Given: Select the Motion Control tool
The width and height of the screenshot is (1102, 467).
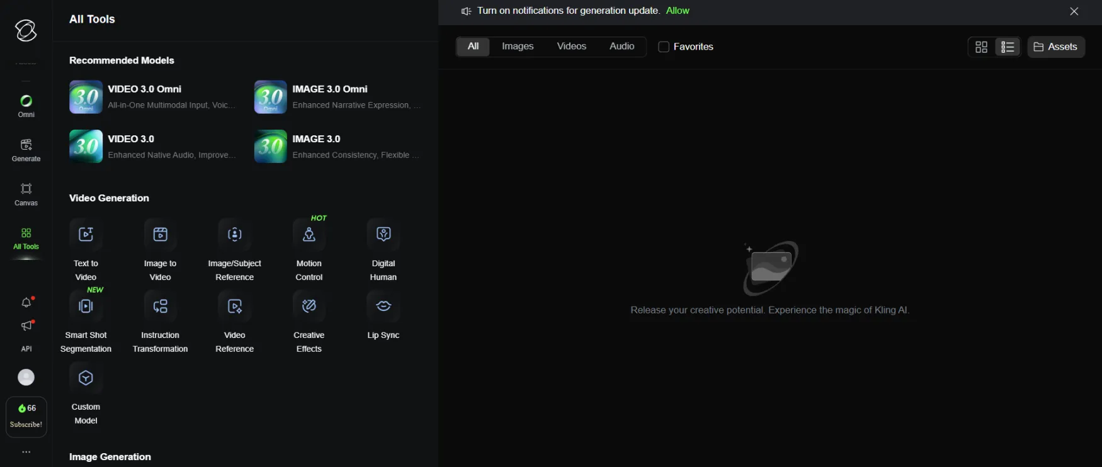Looking at the screenshot, I should 309,249.
